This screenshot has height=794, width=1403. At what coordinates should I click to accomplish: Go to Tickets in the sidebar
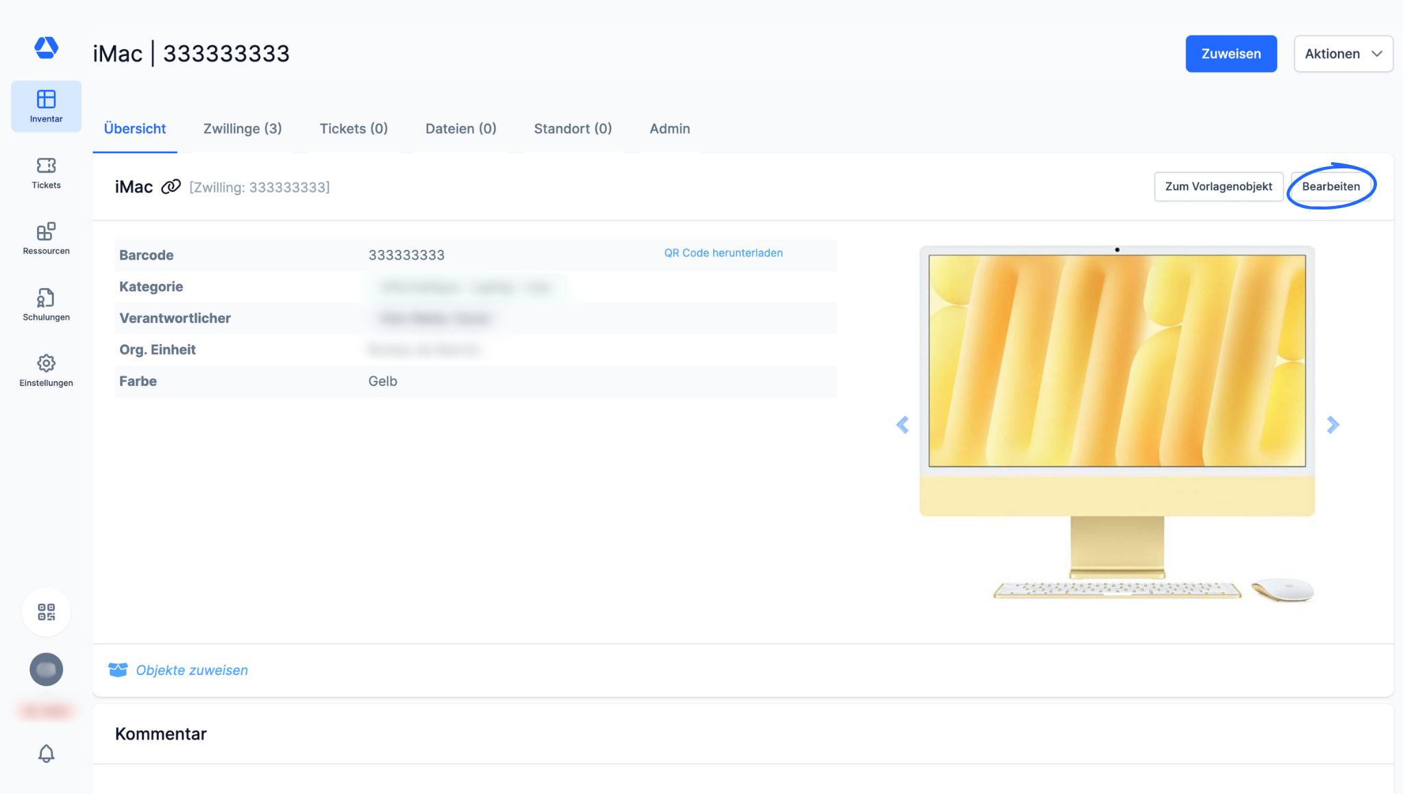point(46,172)
